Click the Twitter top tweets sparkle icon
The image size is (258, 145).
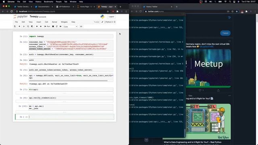pyautogui.click(x=229, y=17)
